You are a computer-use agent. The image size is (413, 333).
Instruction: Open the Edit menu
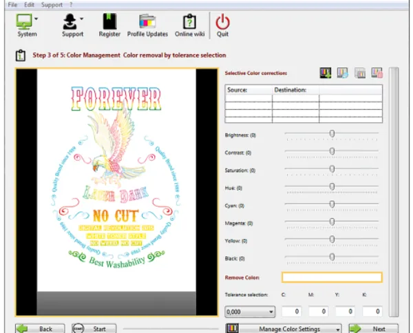tap(29, 5)
